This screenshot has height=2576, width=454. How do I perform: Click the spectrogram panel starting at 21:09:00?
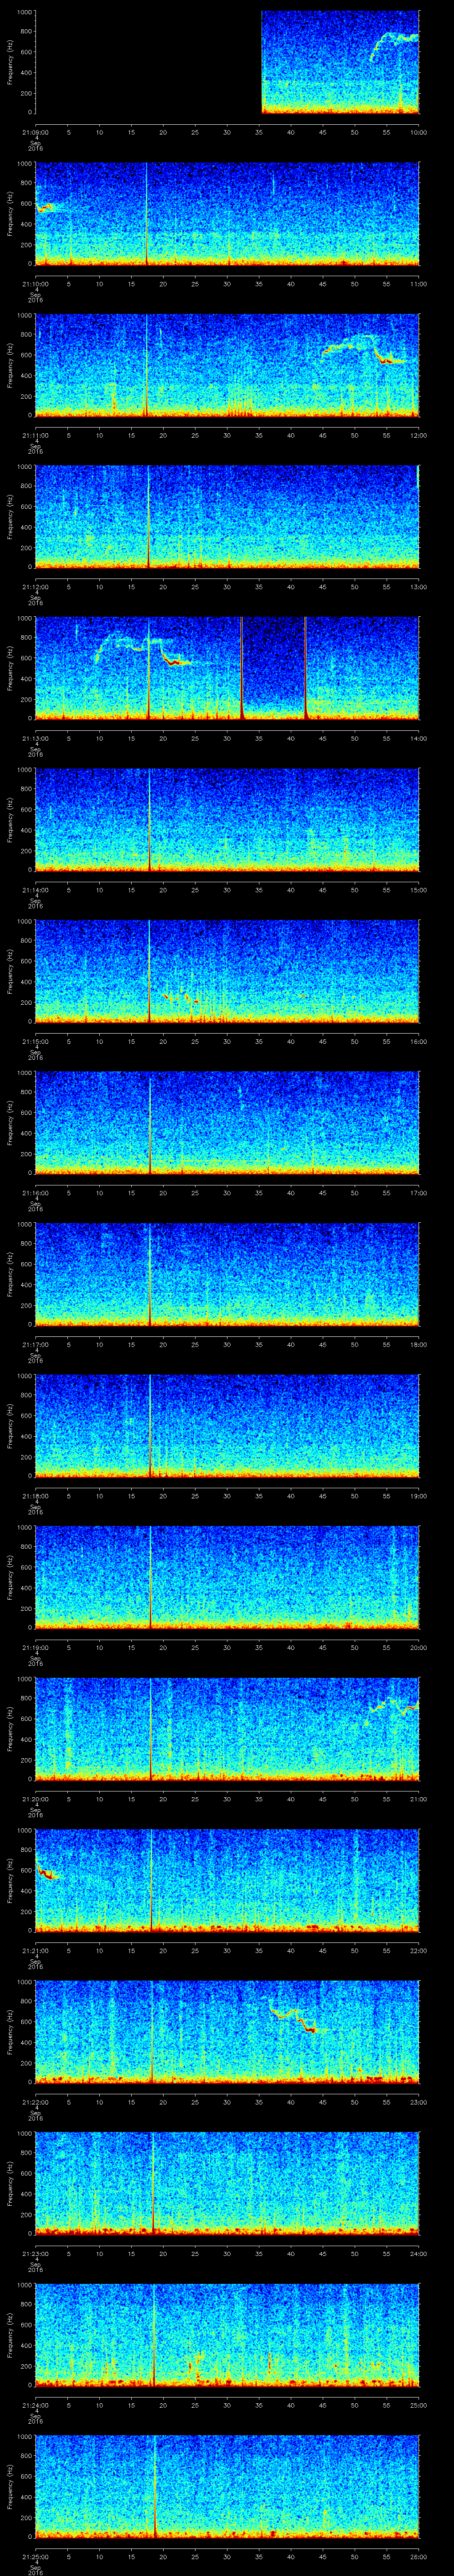(227, 62)
